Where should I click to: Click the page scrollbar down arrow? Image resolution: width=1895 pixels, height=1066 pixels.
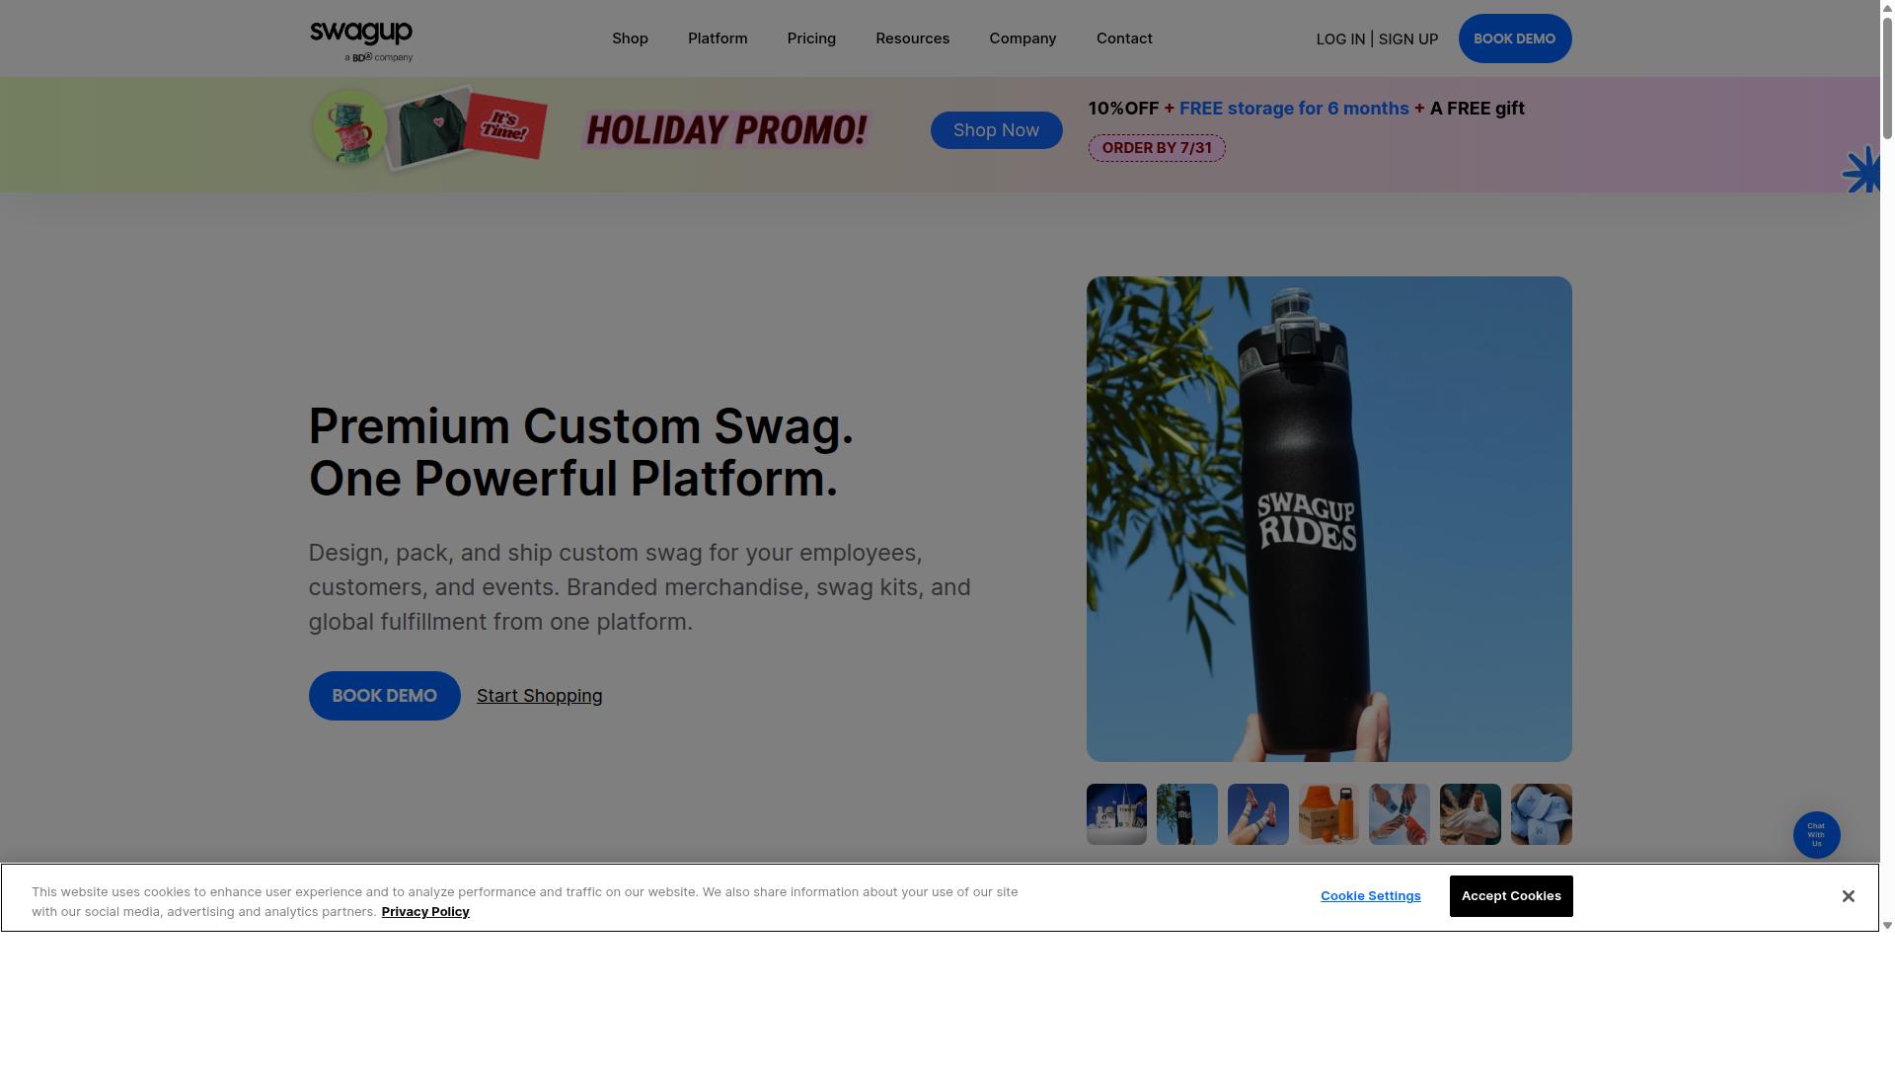pos(1887,926)
